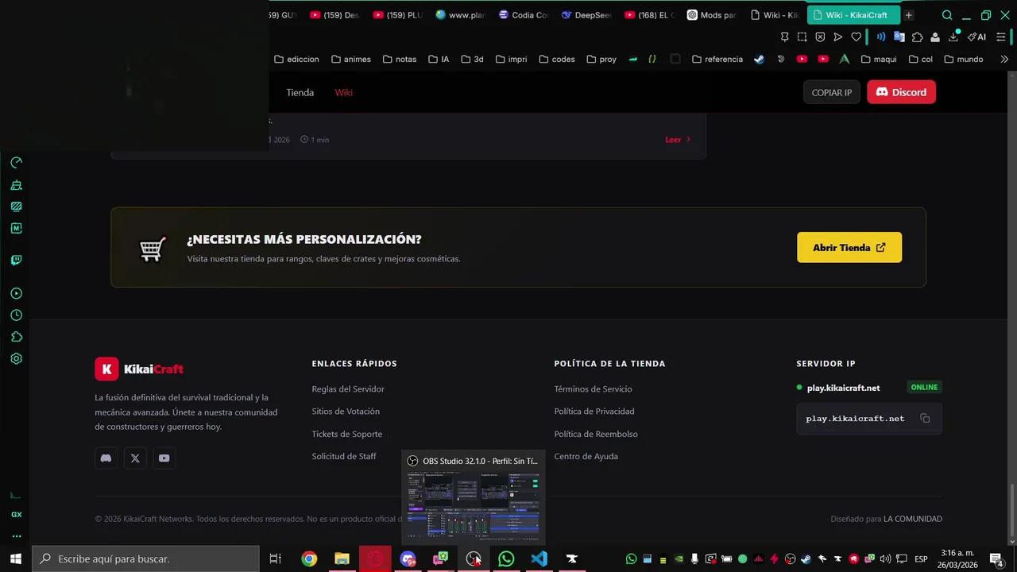Click the send flow arrow icon

coord(837,37)
